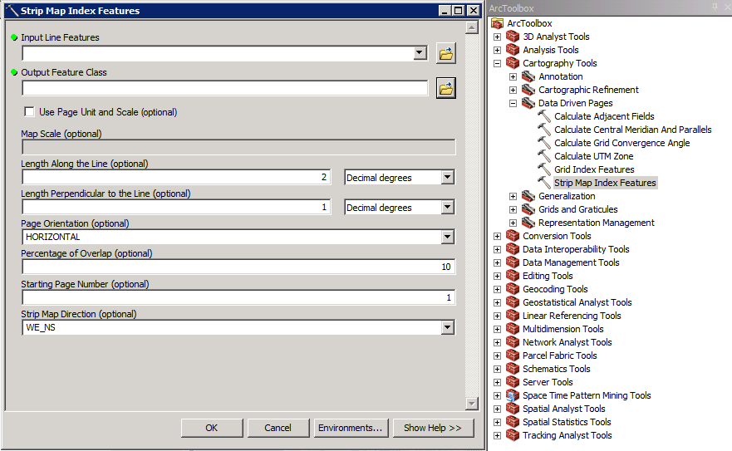The width and height of the screenshot is (732, 451).
Task: Collapse the Data Driven Pages toolset
Action: (513, 103)
